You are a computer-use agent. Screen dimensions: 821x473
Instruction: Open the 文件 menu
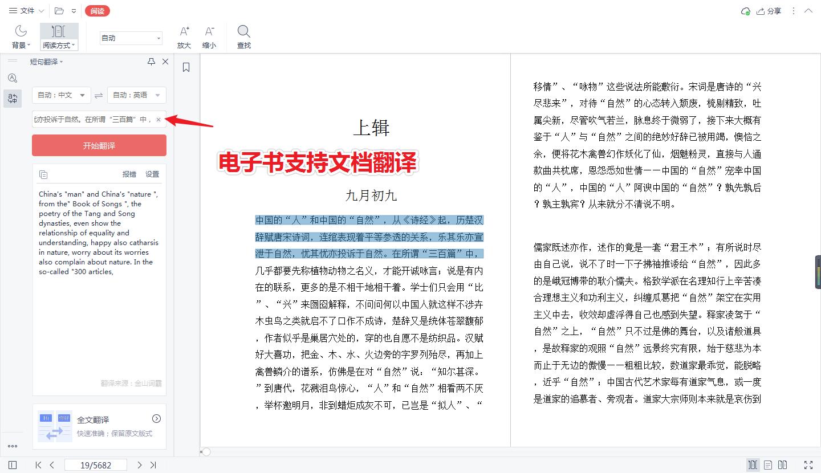click(x=25, y=10)
